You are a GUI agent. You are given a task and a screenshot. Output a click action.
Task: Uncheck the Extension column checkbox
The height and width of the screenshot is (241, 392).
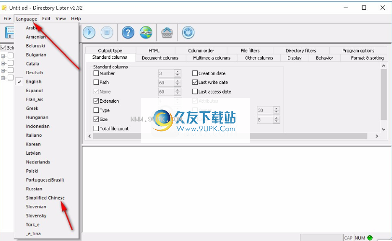(x=96, y=101)
